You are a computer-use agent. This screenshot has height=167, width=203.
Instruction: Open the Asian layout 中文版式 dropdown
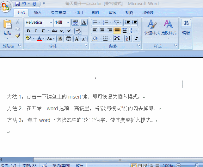coord(118,38)
